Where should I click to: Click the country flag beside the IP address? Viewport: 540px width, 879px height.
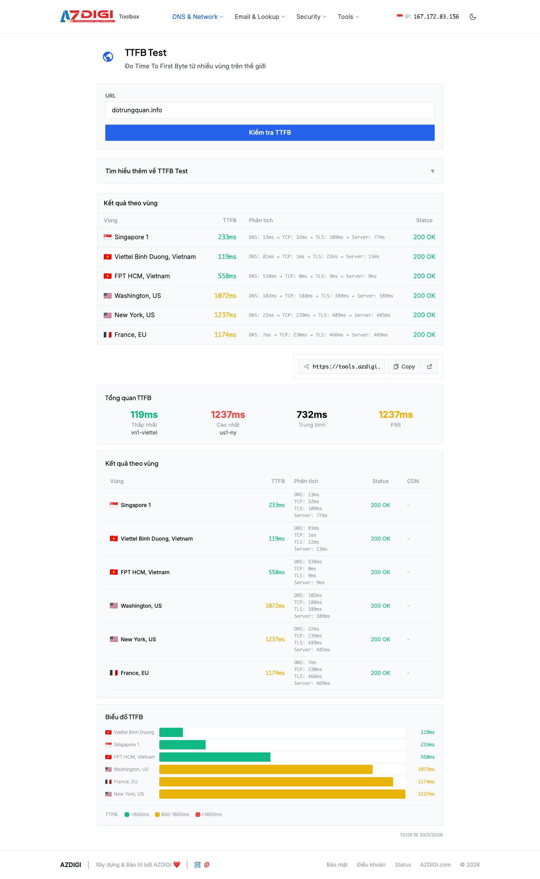(399, 16)
